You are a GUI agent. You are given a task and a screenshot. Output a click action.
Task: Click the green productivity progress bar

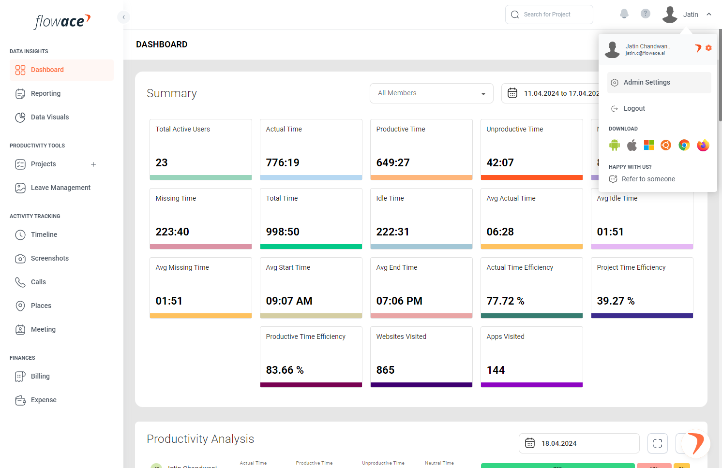pos(557,466)
